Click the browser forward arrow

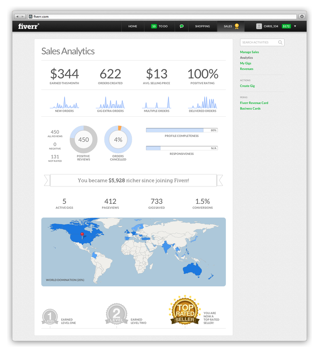22,17
